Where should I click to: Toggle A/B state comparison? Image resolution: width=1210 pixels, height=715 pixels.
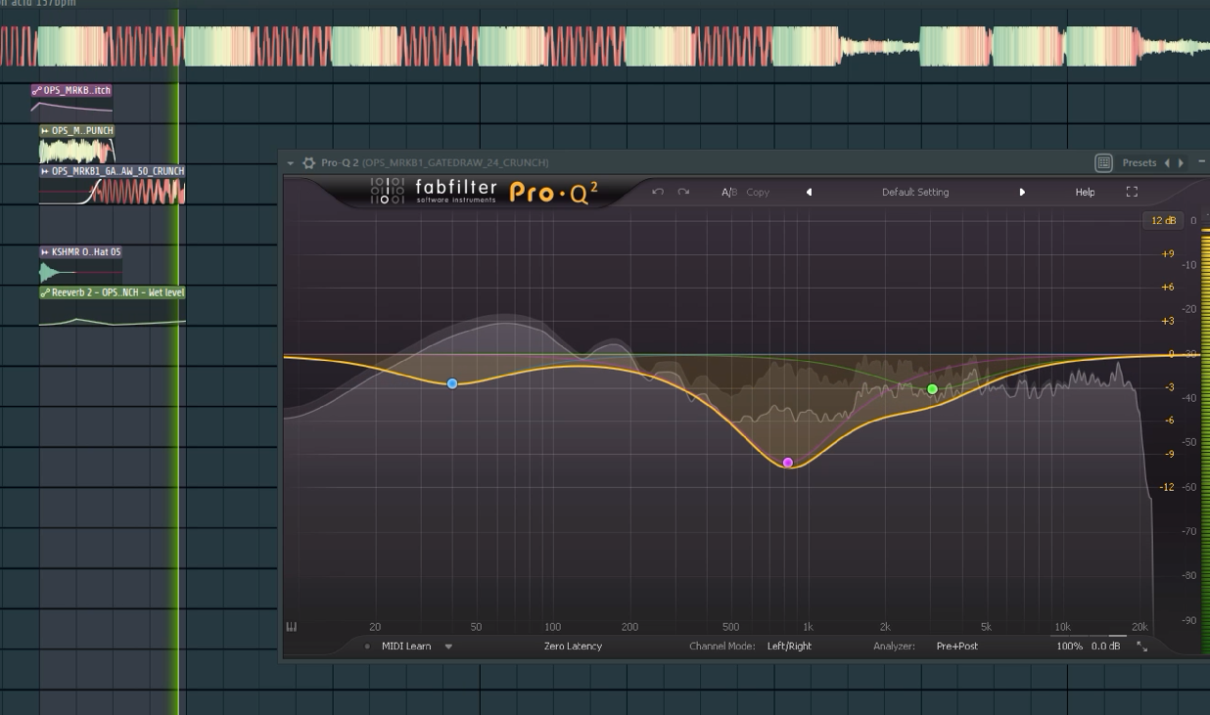(729, 192)
